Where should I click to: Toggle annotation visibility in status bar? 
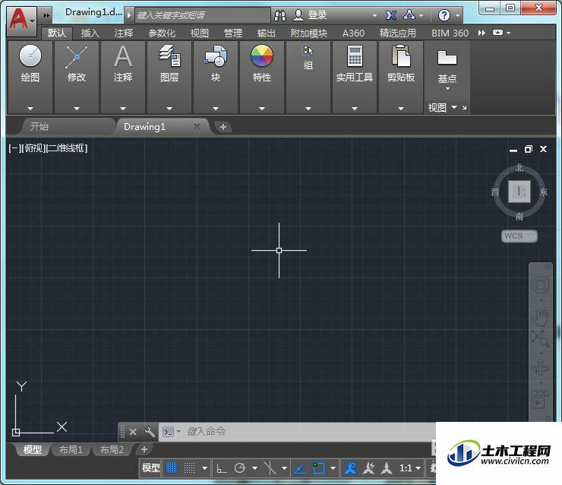point(350,468)
